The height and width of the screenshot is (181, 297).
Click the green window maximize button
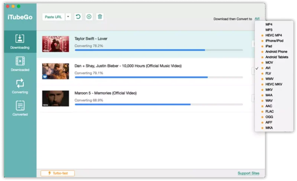[19, 6]
